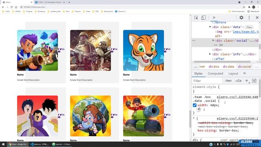The height and width of the screenshot is (147, 261).
Task: Open the Bootcamp bookmark folder
Action: pos(40,11)
